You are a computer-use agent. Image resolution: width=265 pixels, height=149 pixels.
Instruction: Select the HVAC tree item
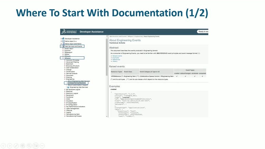pyautogui.click(x=68, y=99)
